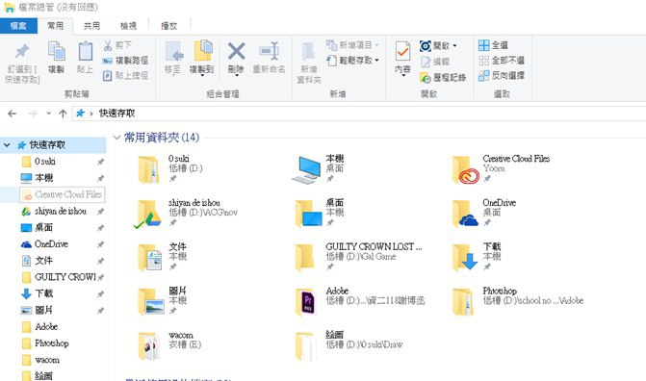646x381 pixels.
Task: Click 反向選擇 invert selection
Action: (502, 75)
